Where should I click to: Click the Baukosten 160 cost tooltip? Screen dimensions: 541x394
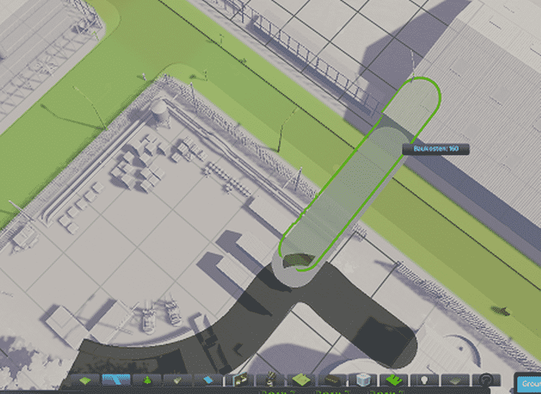436,149
